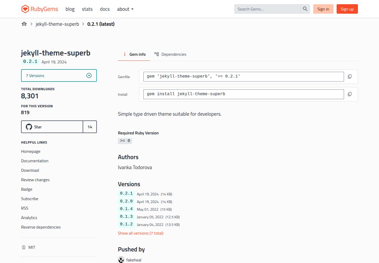
Task: Open the jekyll-theme-superb breadcrumb link
Action: coord(57,24)
